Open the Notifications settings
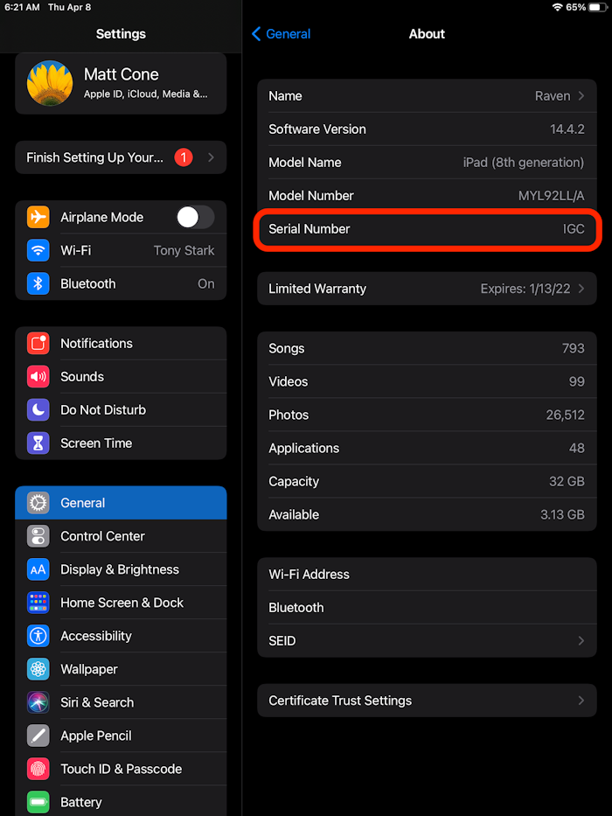 pos(121,344)
